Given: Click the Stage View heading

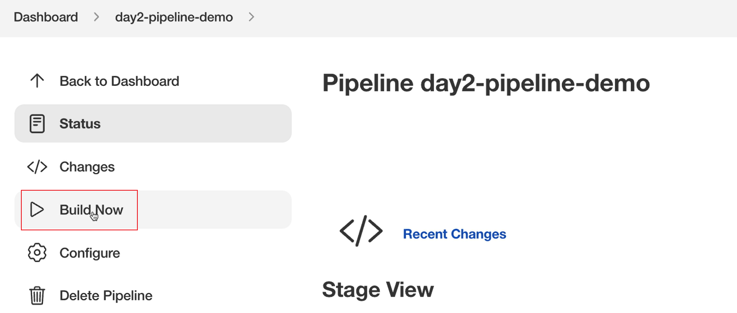Looking at the screenshot, I should click(x=378, y=290).
